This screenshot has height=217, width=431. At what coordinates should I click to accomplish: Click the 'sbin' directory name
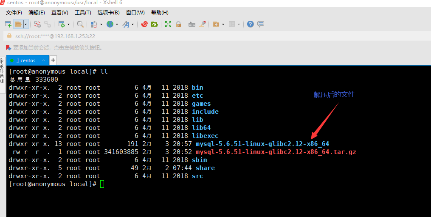pos(199,160)
